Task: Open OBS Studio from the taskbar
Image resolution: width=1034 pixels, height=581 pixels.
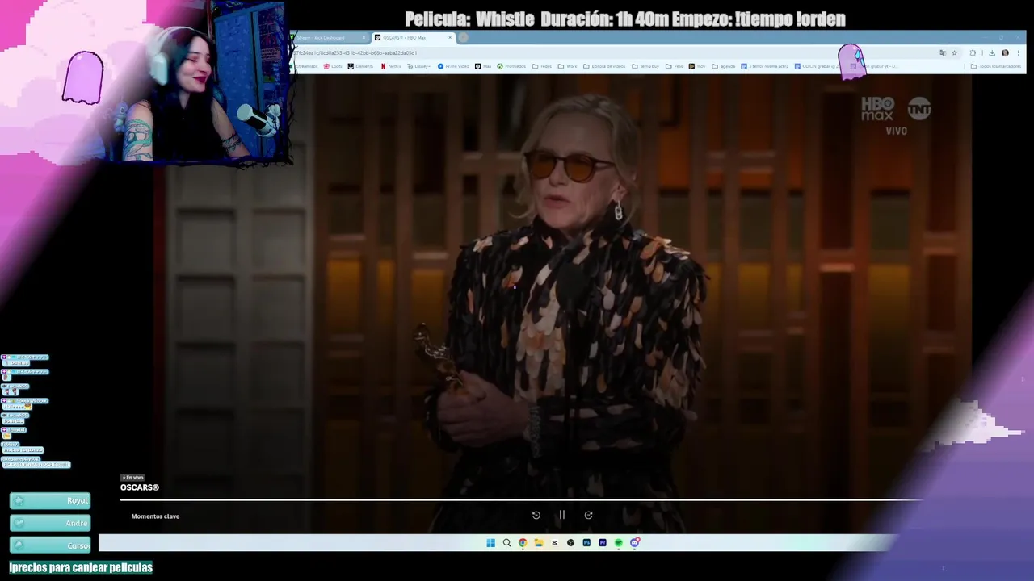Action: (x=570, y=543)
